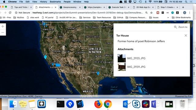Zoom out on the map with minus button
Image resolution: width=196 pixels, height=110 pixels.
coord(3,33)
